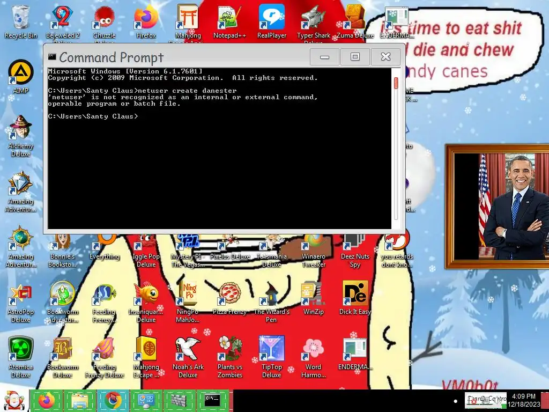Open the Deez Nuts Spy shortcut
This screenshot has width=549, height=412.
click(x=355, y=251)
